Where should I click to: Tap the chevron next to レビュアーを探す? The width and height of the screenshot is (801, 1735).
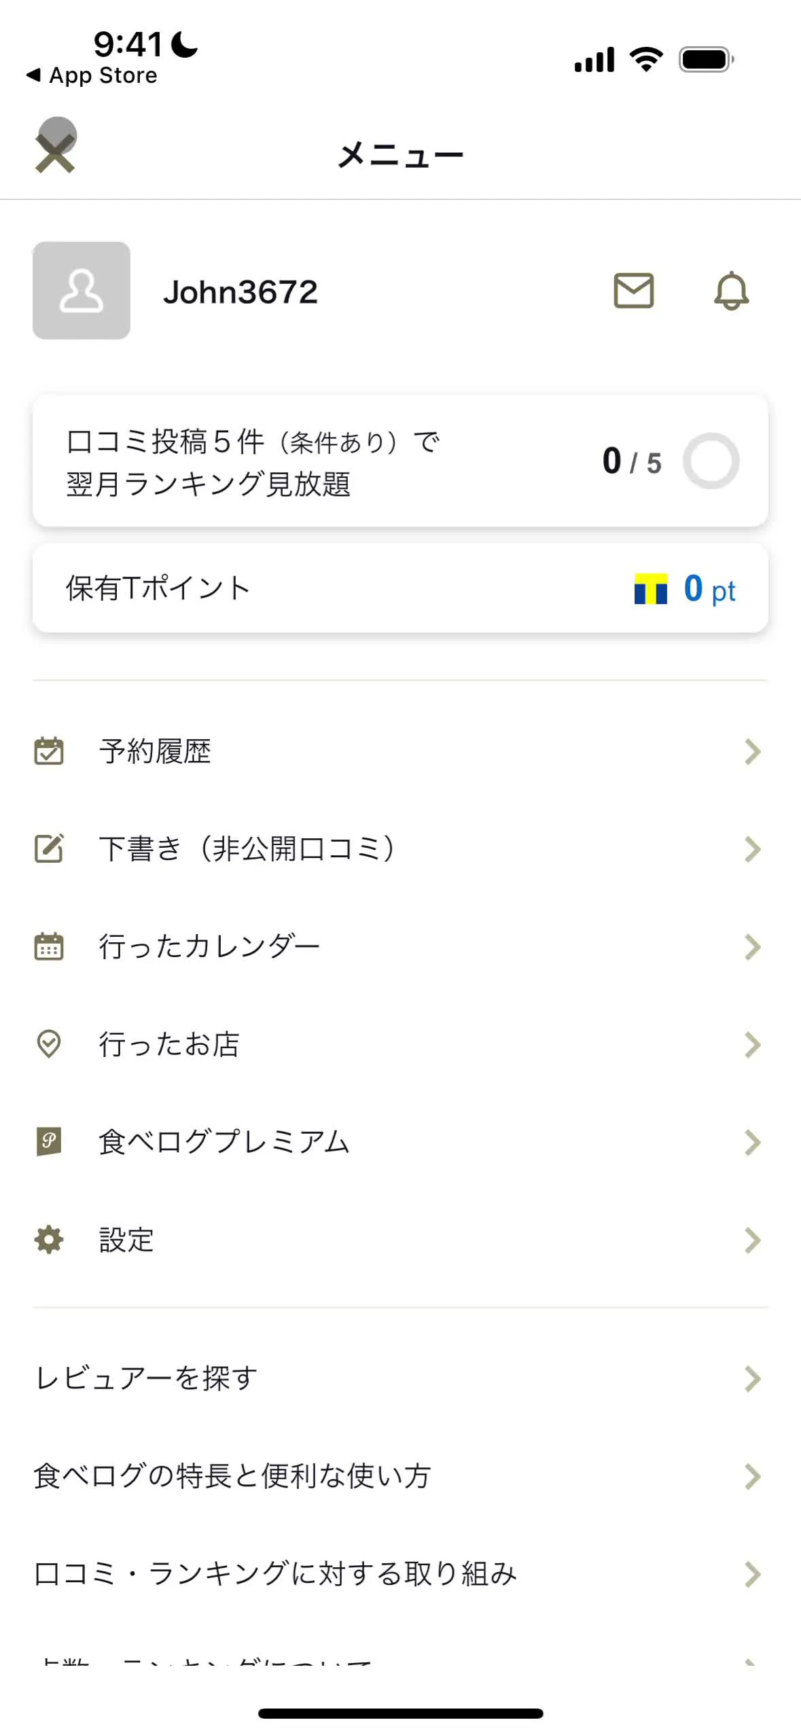[x=752, y=1379]
